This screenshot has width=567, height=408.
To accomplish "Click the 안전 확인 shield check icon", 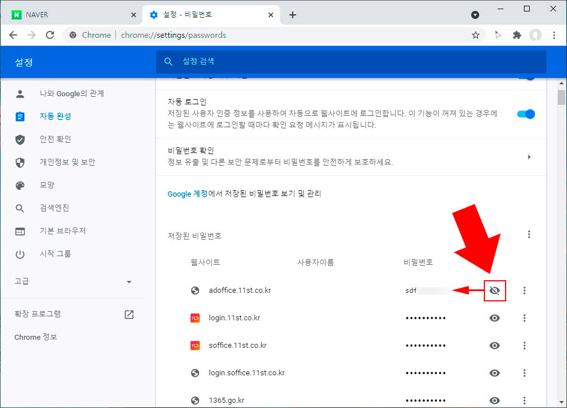I will click(20, 139).
